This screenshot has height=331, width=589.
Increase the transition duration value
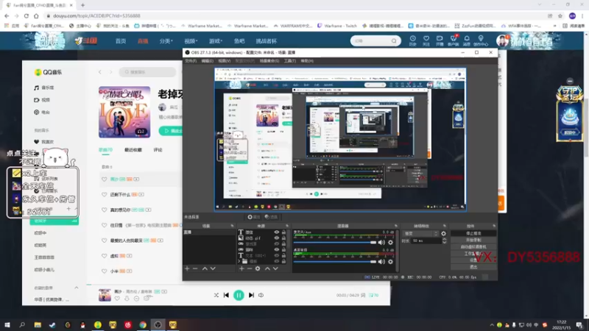pyautogui.click(x=445, y=239)
